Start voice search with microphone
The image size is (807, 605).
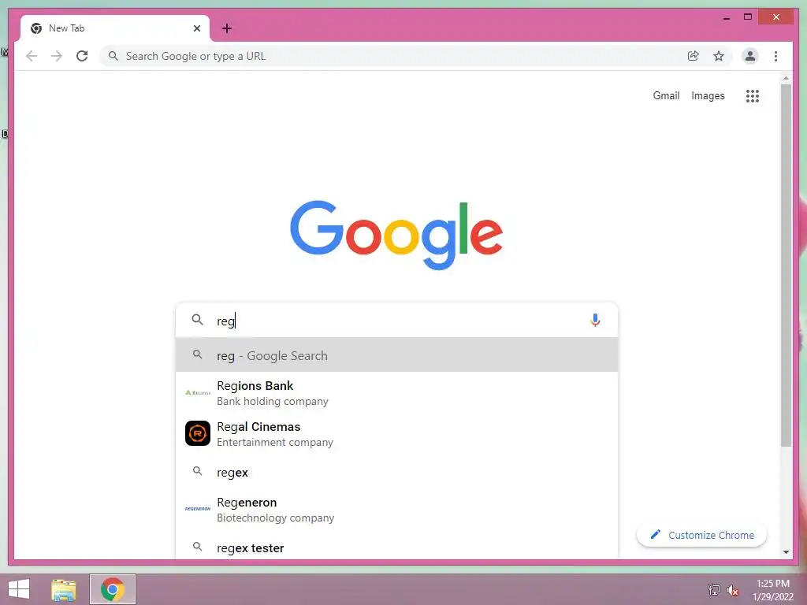click(595, 321)
